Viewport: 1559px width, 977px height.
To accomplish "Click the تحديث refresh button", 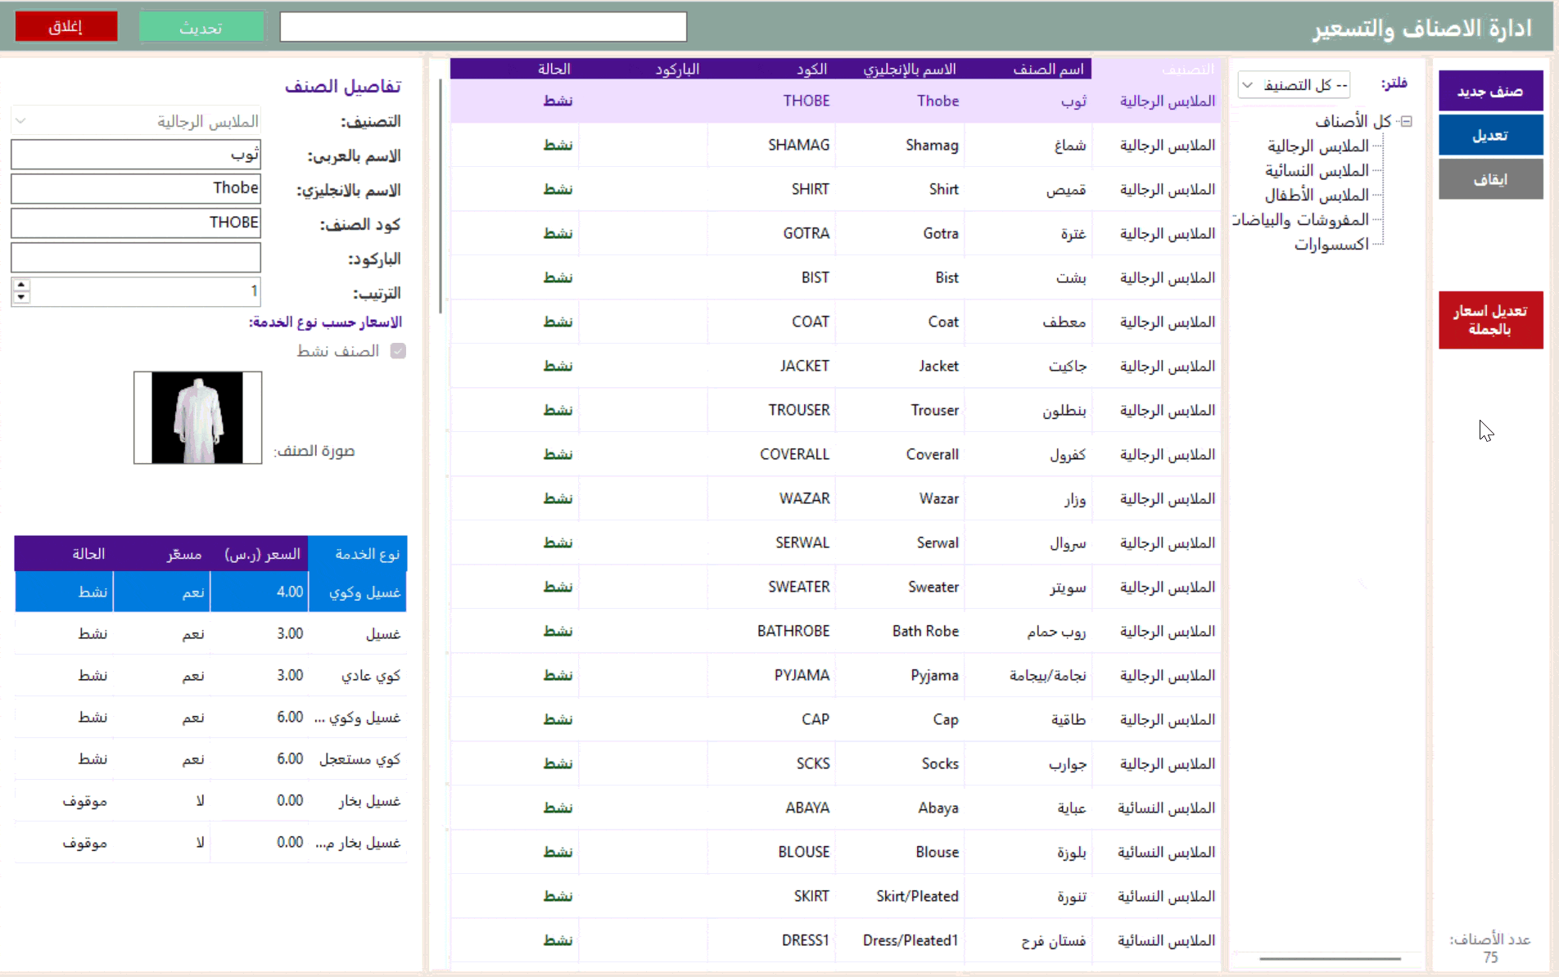I will tap(201, 26).
